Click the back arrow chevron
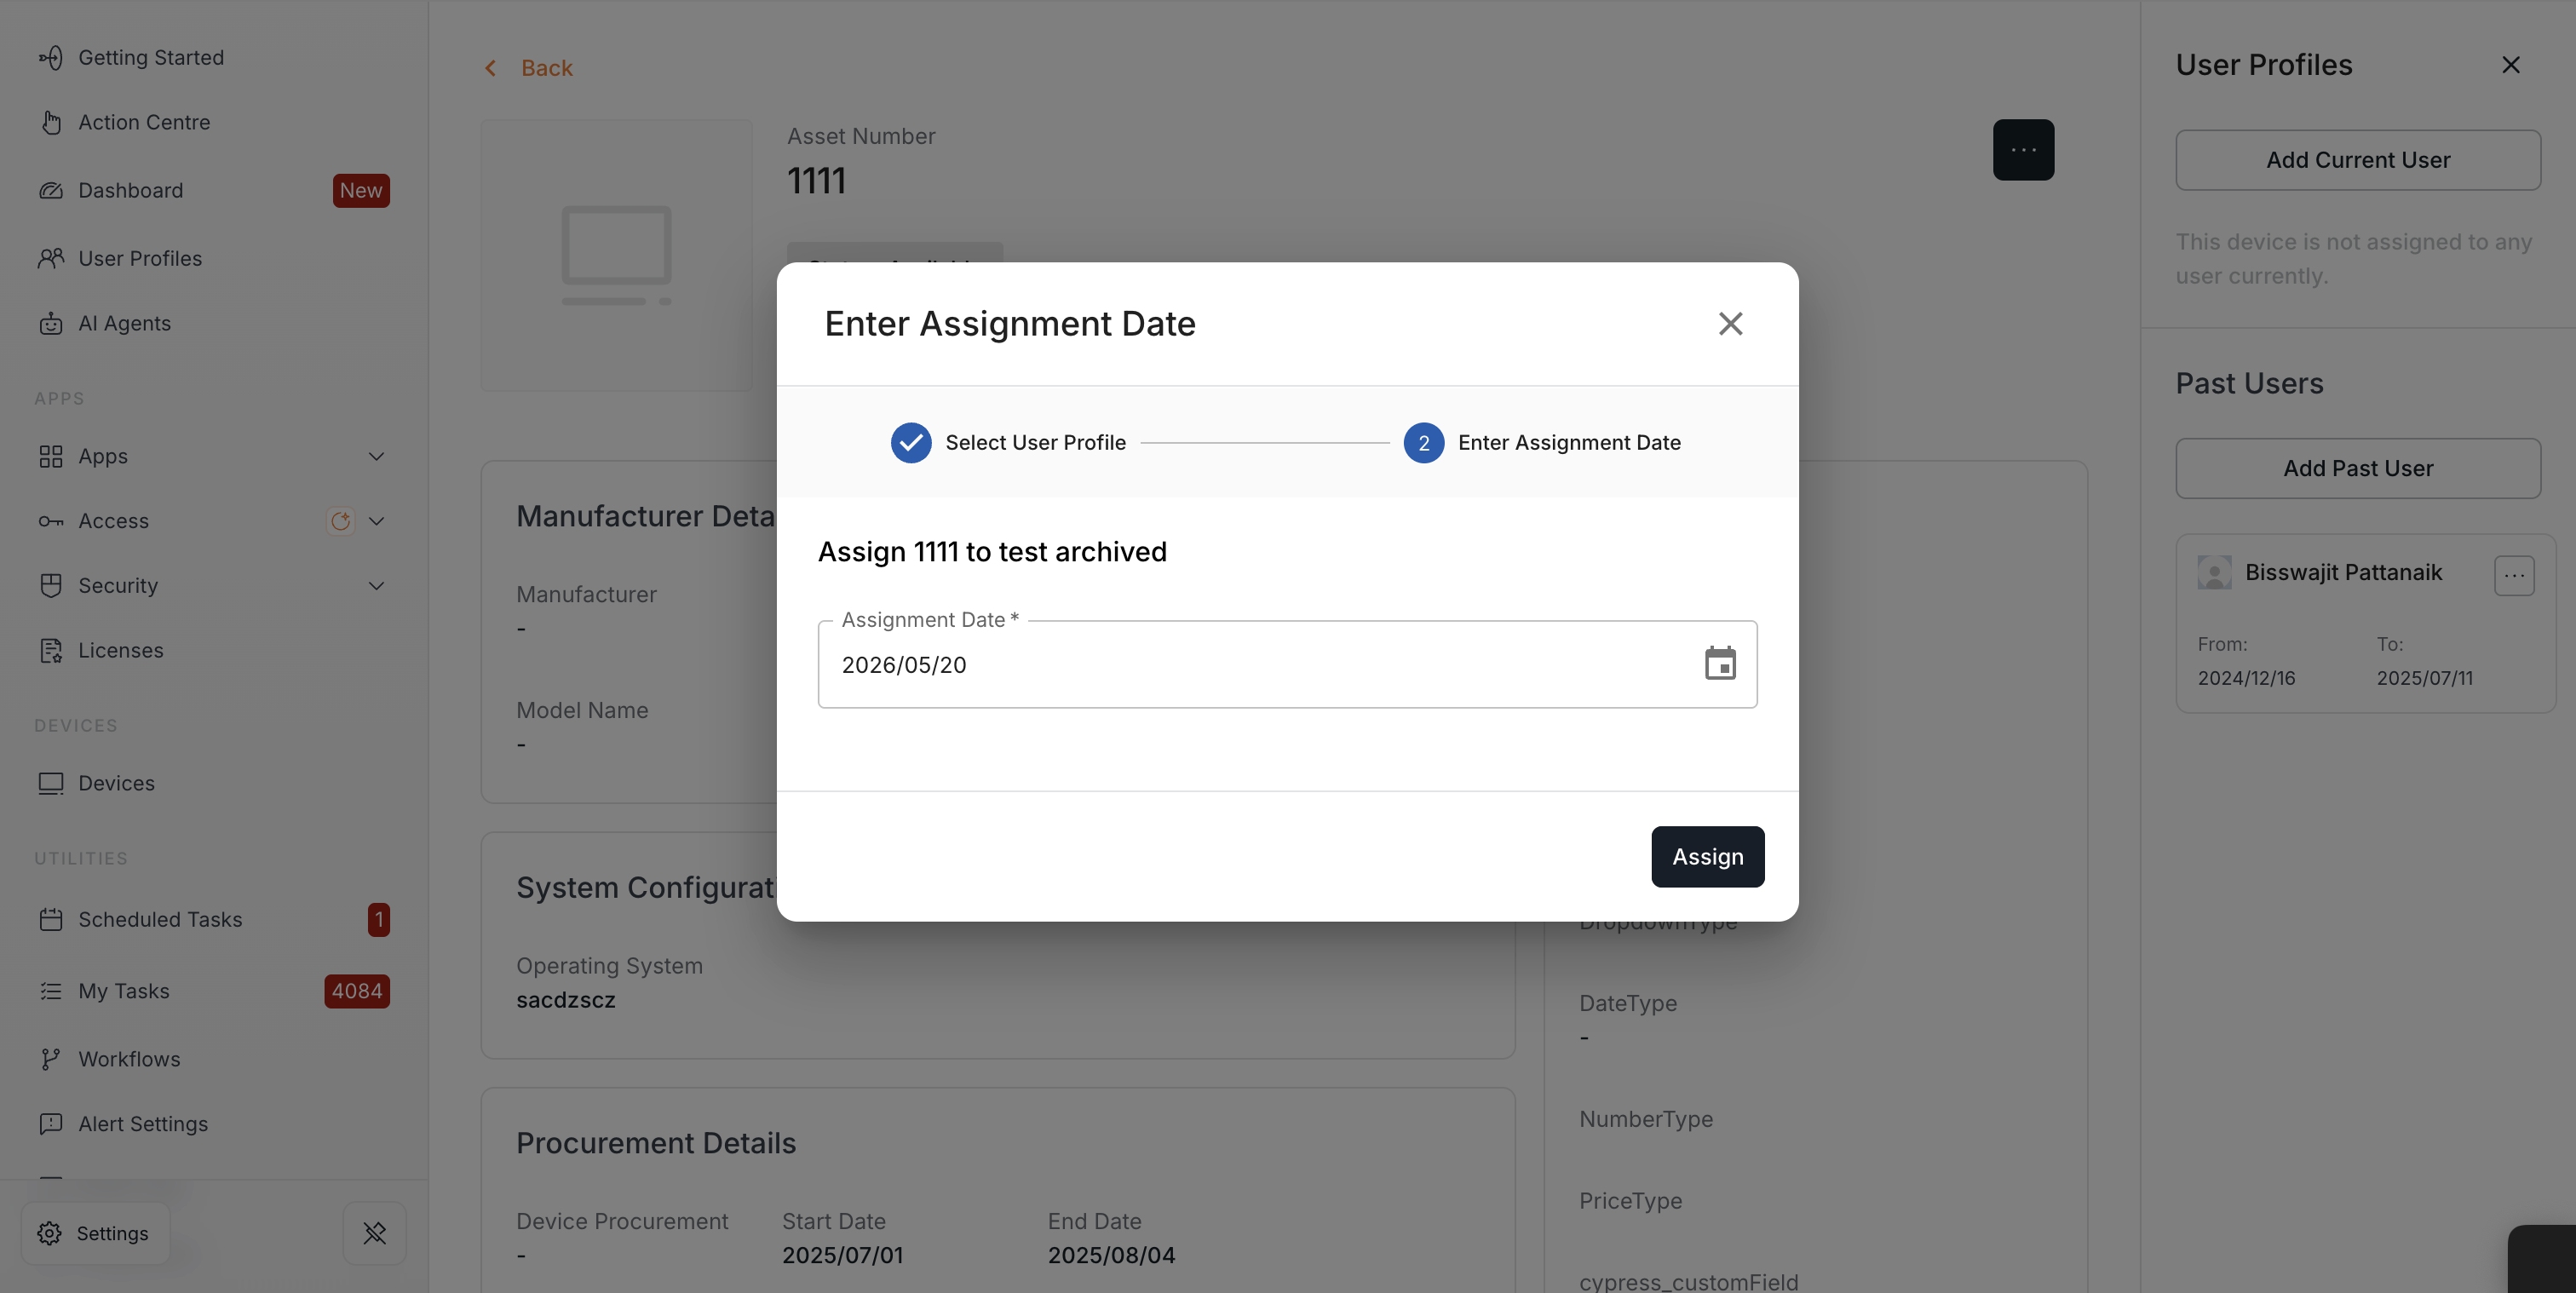Viewport: 2576px width, 1293px height. [490, 68]
